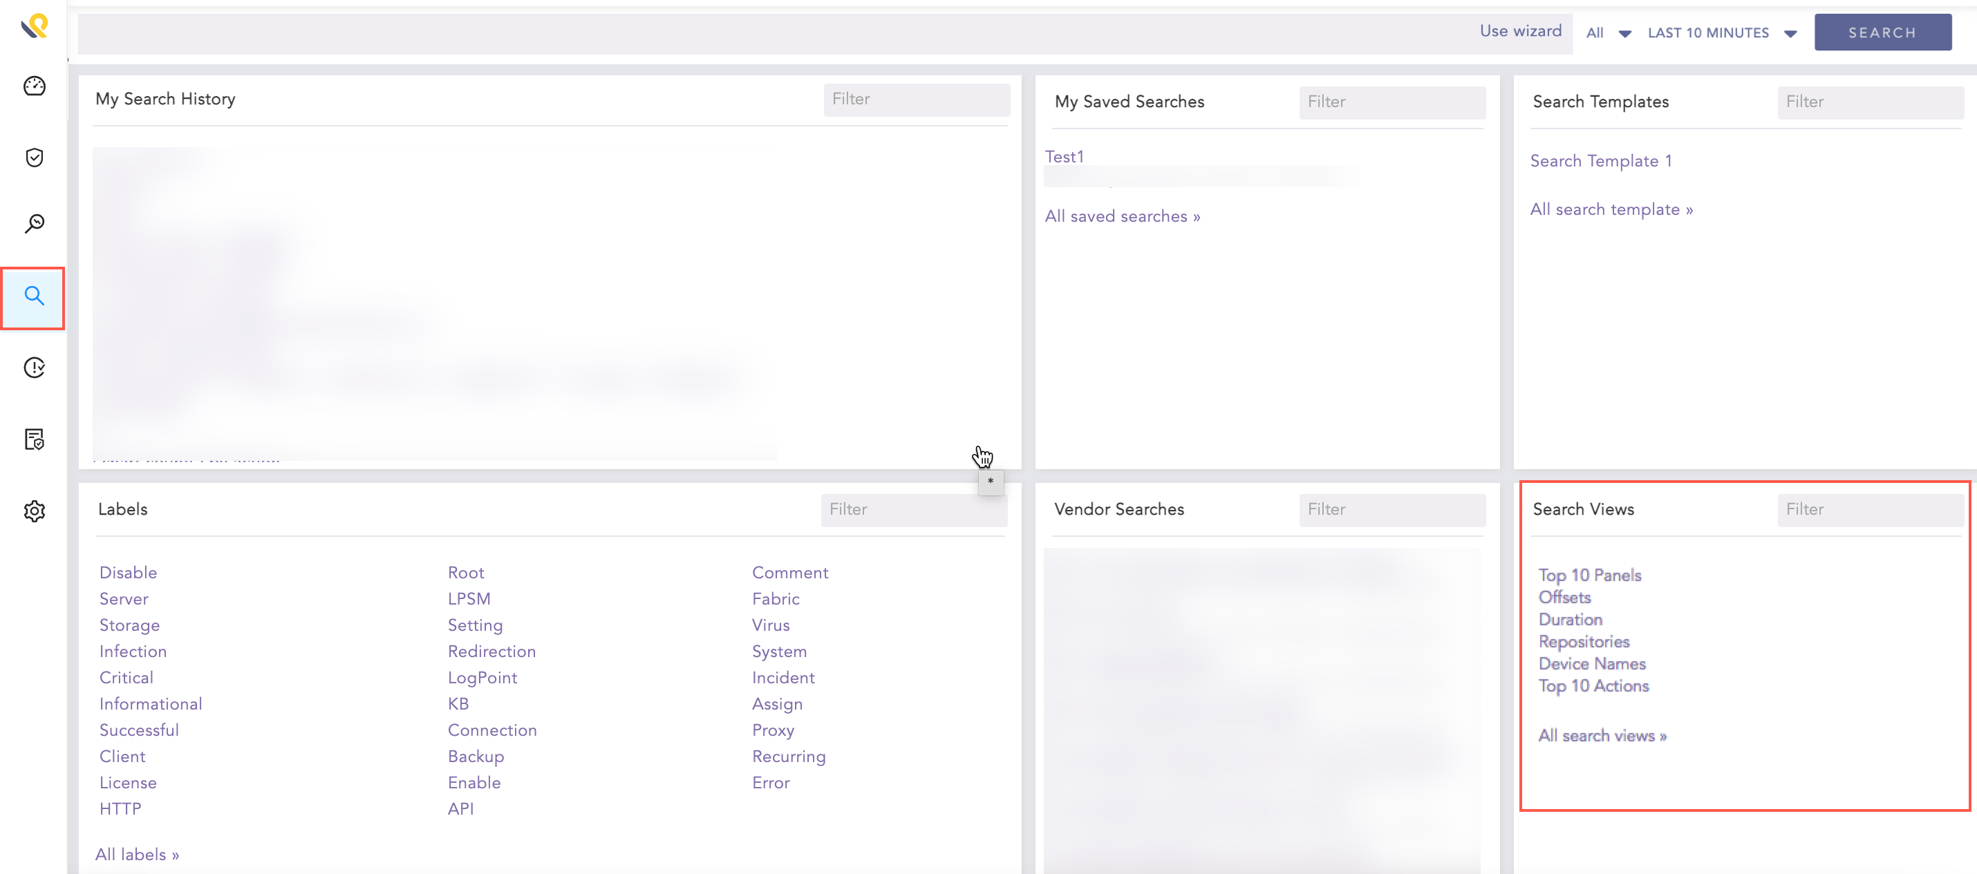Click the SEARCH button
Viewport: 1977px width, 874px height.
1882,32
